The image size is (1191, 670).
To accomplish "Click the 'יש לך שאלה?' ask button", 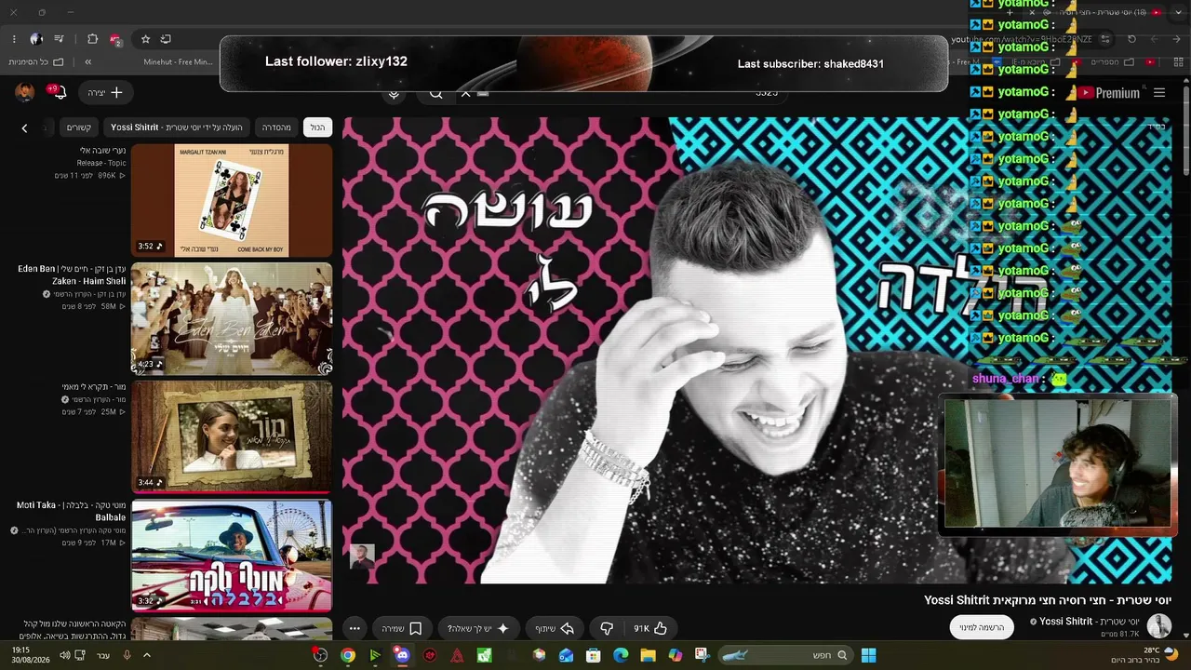I will [x=478, y=629].
